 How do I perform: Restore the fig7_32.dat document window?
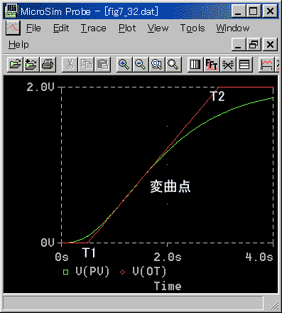tap(254, 44)
